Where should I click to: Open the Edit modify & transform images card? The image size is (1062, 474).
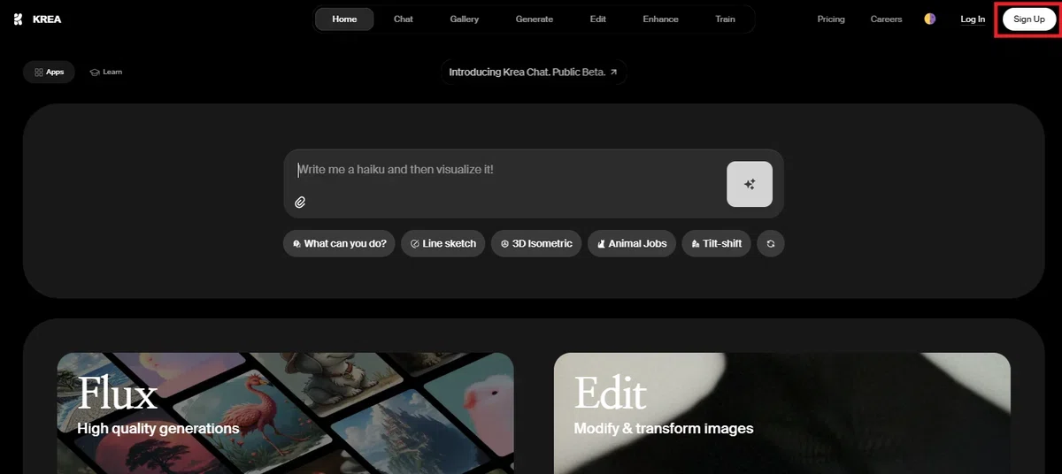coord(782,413)
